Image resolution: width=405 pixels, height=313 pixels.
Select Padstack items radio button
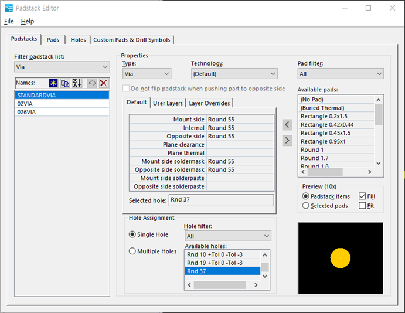(x=305, y=196)
